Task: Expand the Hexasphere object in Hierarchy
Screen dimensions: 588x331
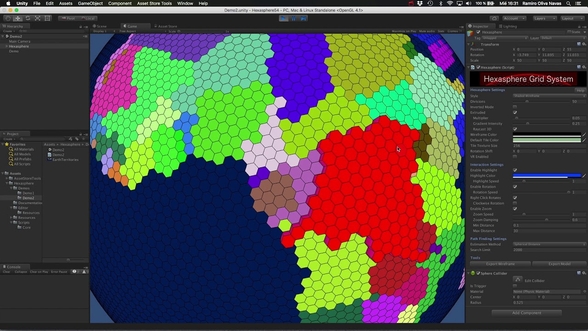Action: pos(6,46)
